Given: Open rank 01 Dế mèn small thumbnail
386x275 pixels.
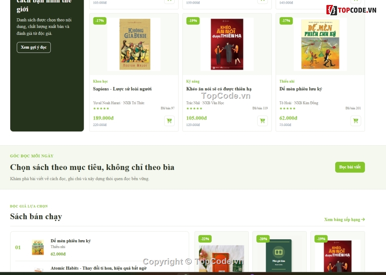Looking at the screenshot, I should click(38, 247).
